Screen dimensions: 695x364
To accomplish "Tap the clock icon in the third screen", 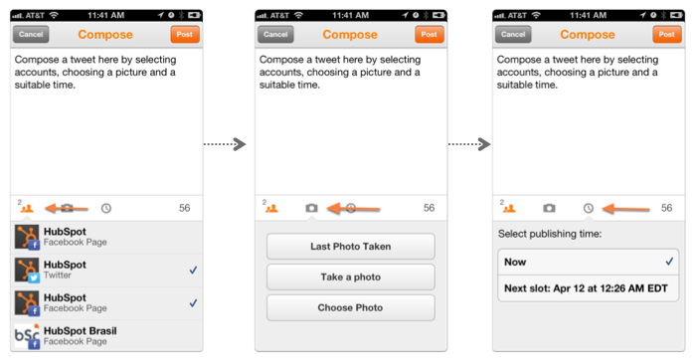I will [589, 208].
